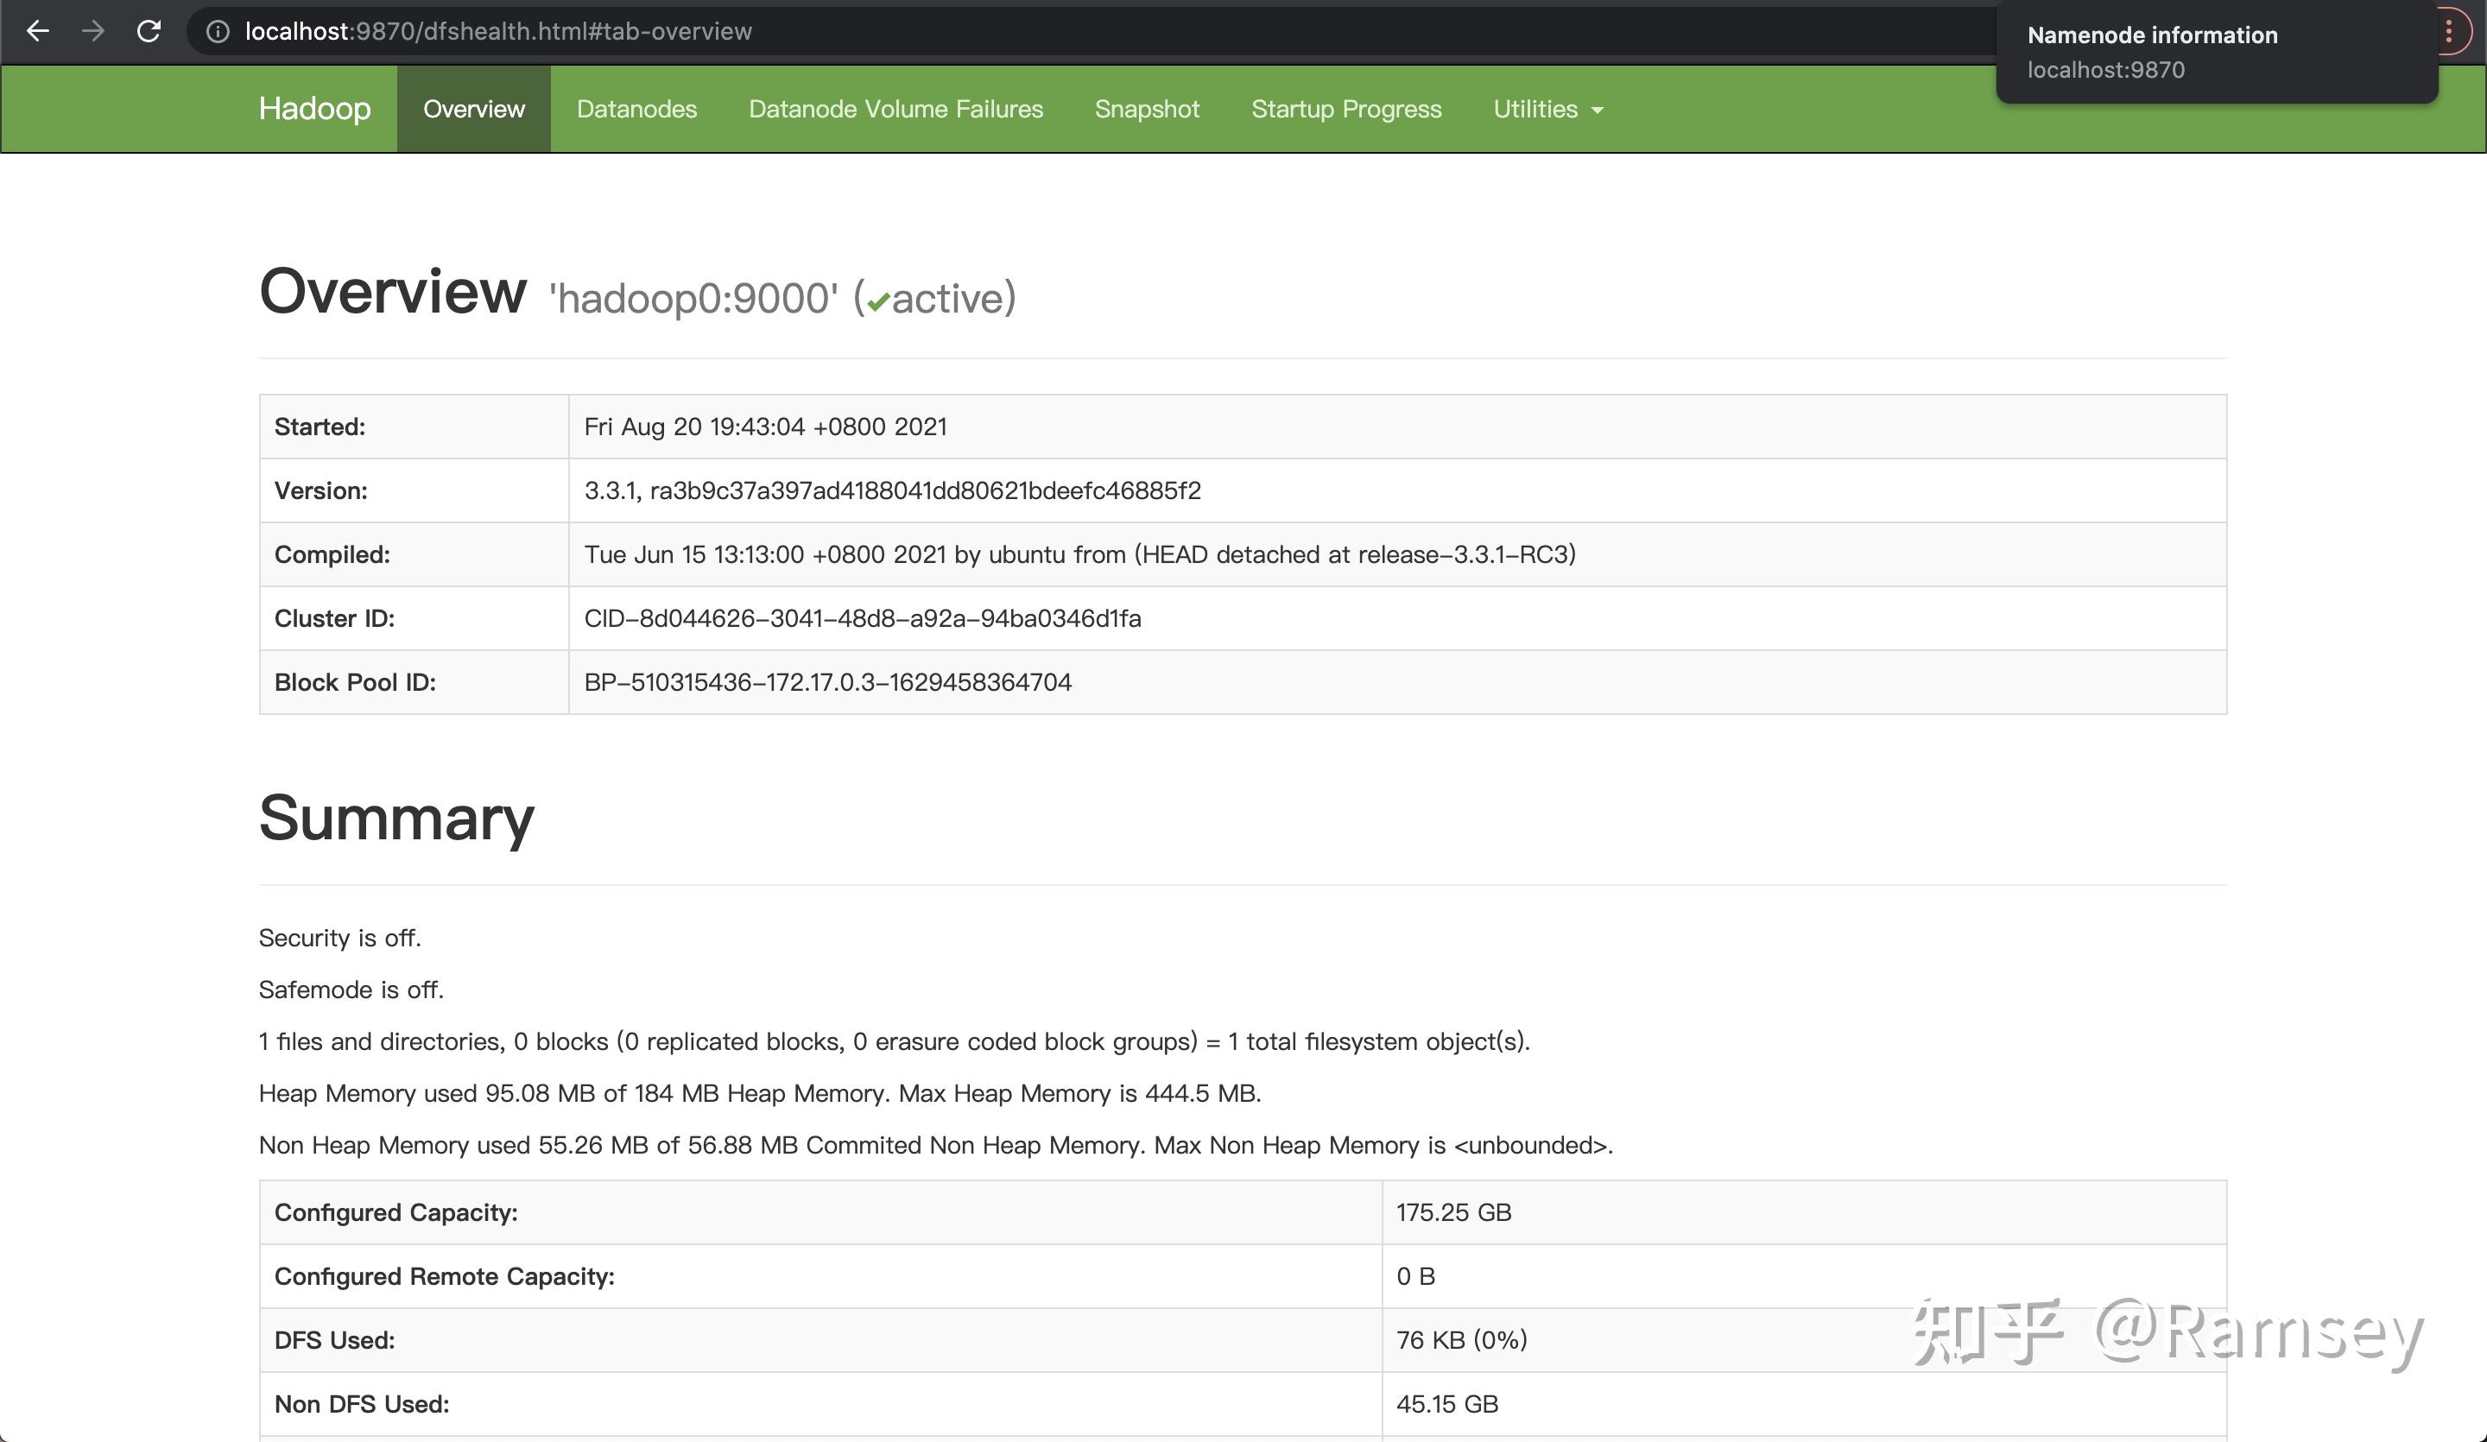Reload the page with the refresh icon
This screenshot has width=2487, height=1442.
coord(149,30)
